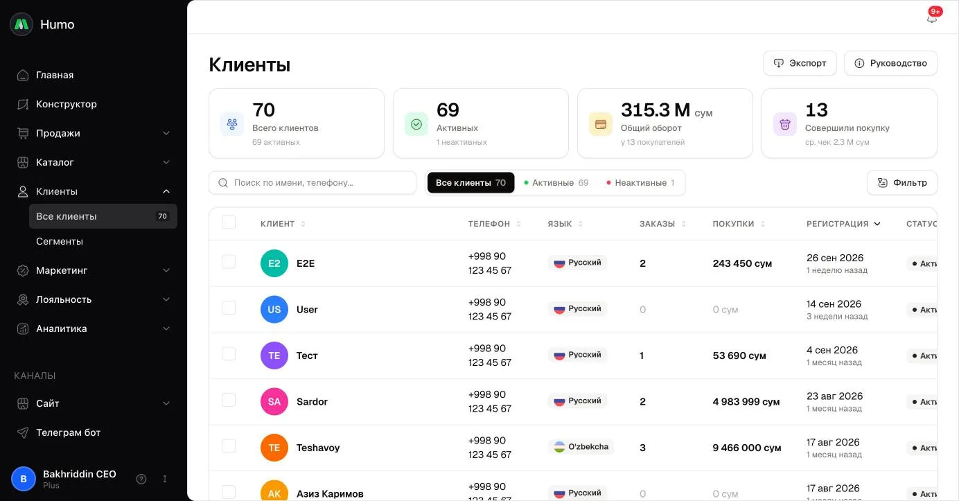Click the search magnifier icon
The height and width of the screenshot is (501, 959).
point(223,183)
